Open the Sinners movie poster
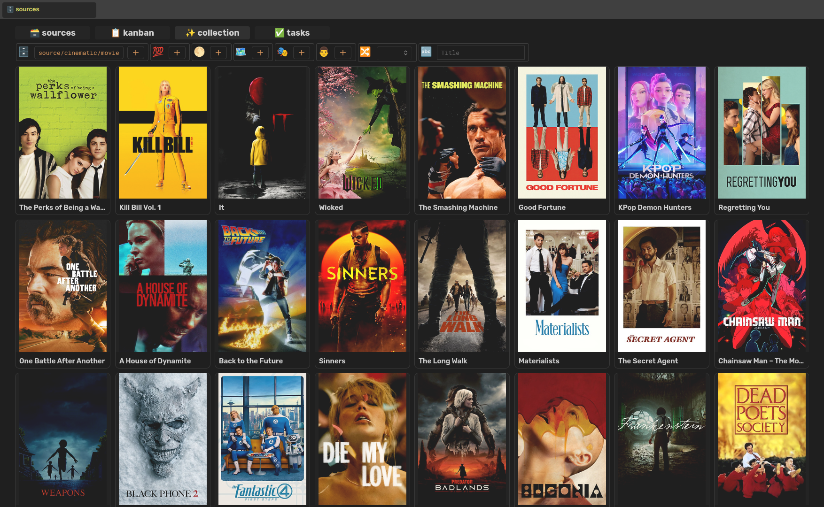The image size is (824, 507). tap(362, 286)
